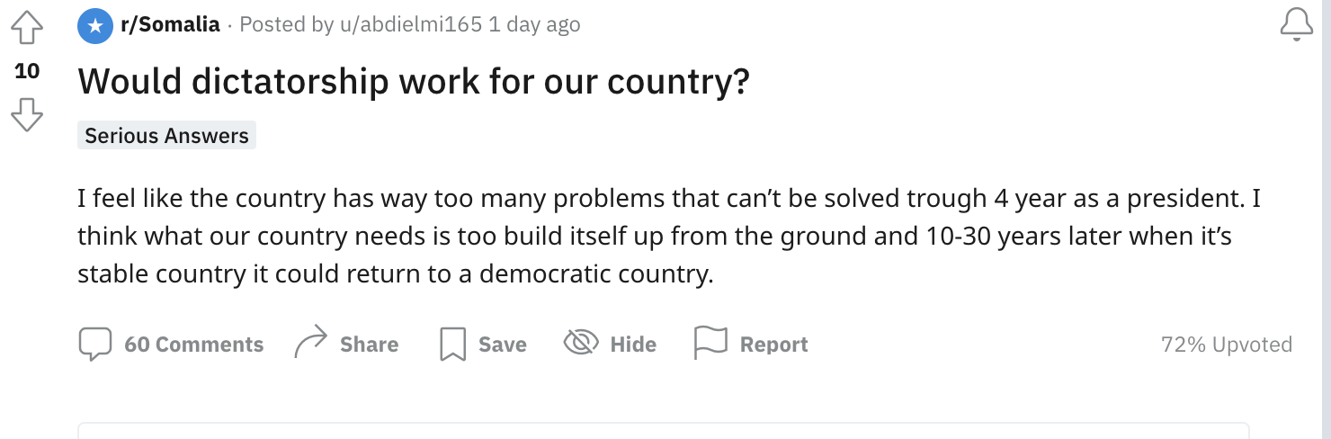Downvote the dictatorship post

click(x=27, y=114)
